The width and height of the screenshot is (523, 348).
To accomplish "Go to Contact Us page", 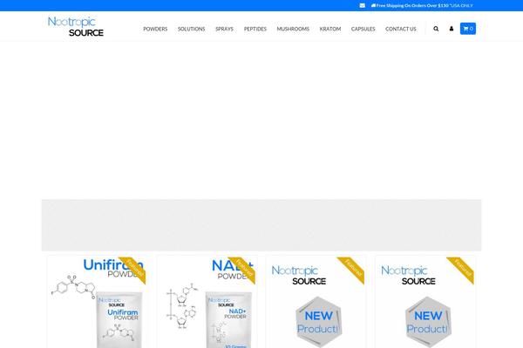I will [401, 29].
